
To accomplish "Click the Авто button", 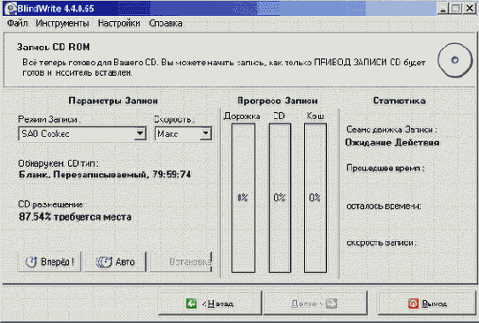I will pos(115,262).
